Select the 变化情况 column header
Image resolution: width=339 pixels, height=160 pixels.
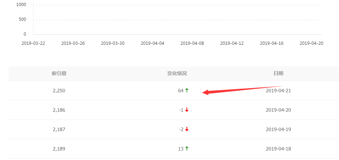tap(177, 74)
